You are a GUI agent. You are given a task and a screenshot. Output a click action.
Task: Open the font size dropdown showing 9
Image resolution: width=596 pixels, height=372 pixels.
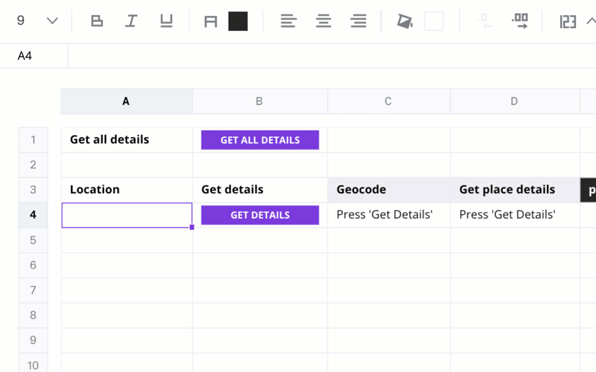tap(37, 21)
